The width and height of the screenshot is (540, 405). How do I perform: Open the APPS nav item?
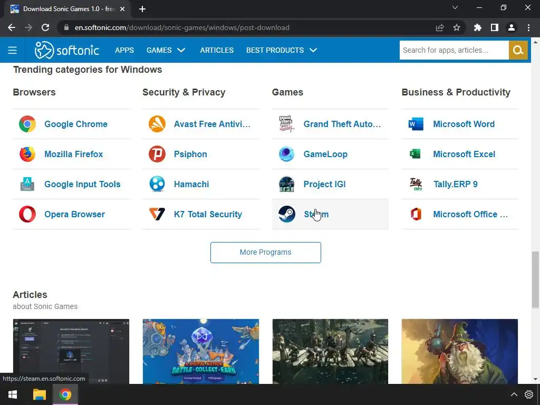pyautogui.click(x=124, y=50)
